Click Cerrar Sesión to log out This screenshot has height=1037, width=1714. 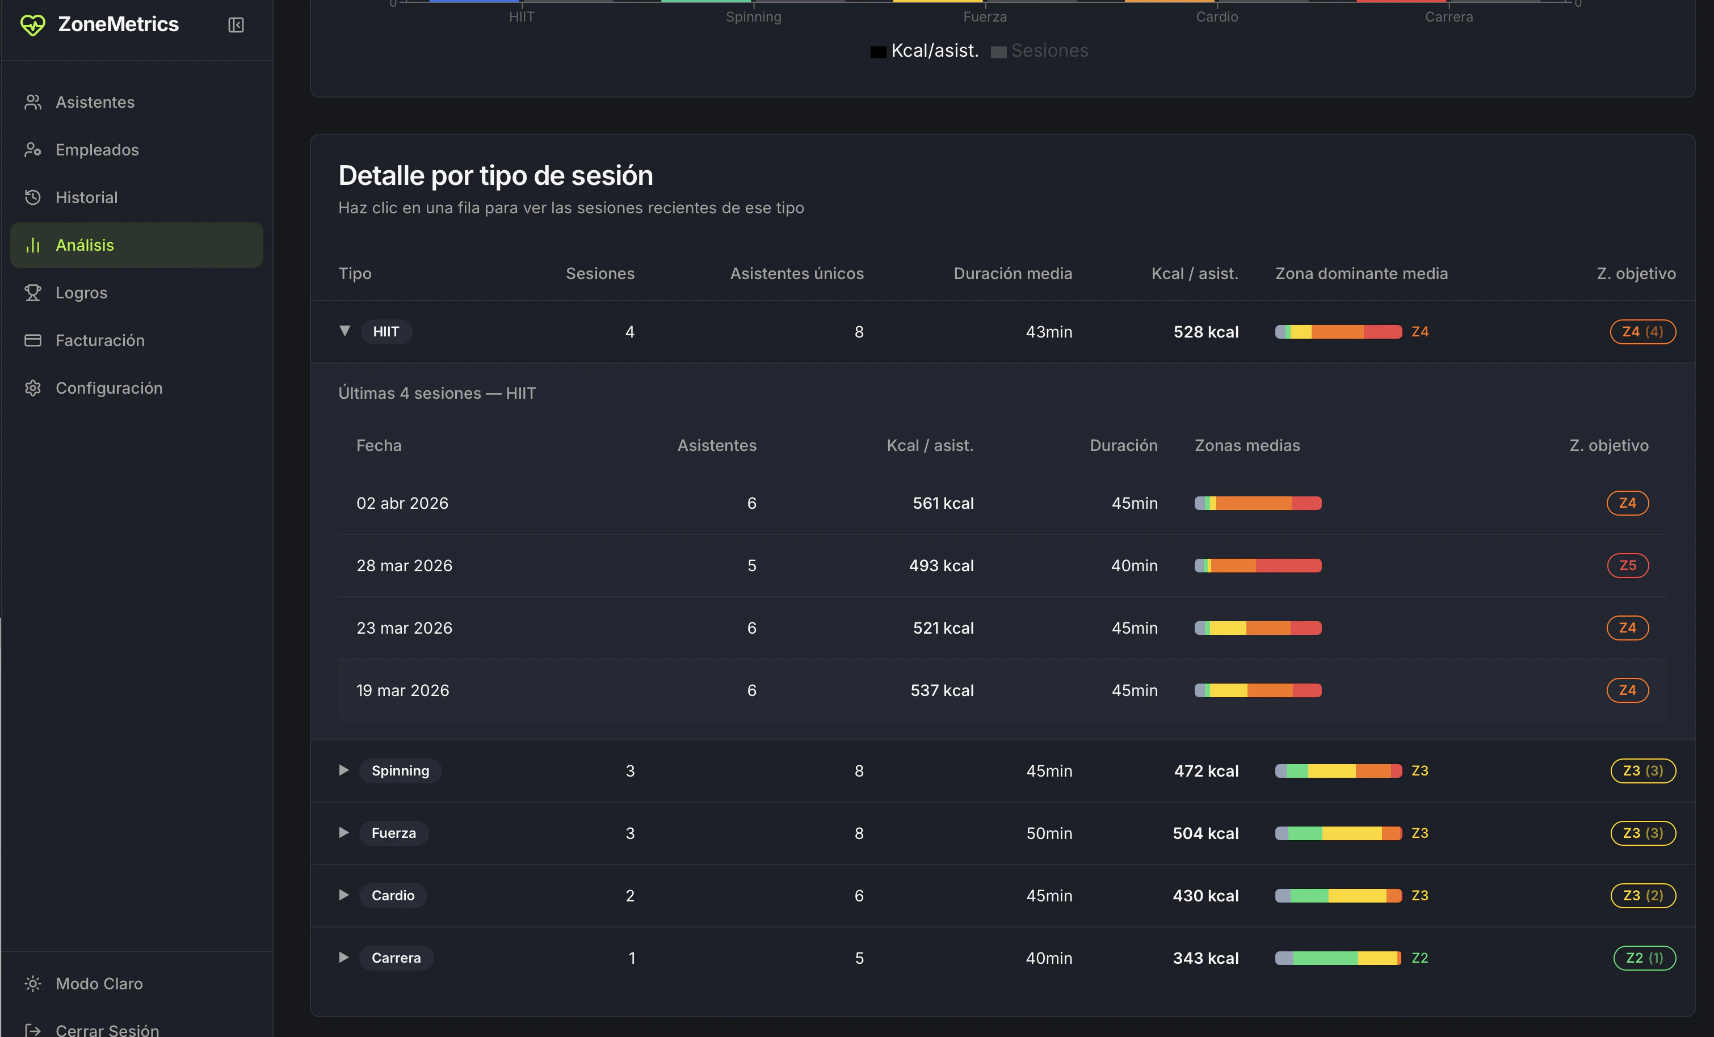pos(107,1030)
